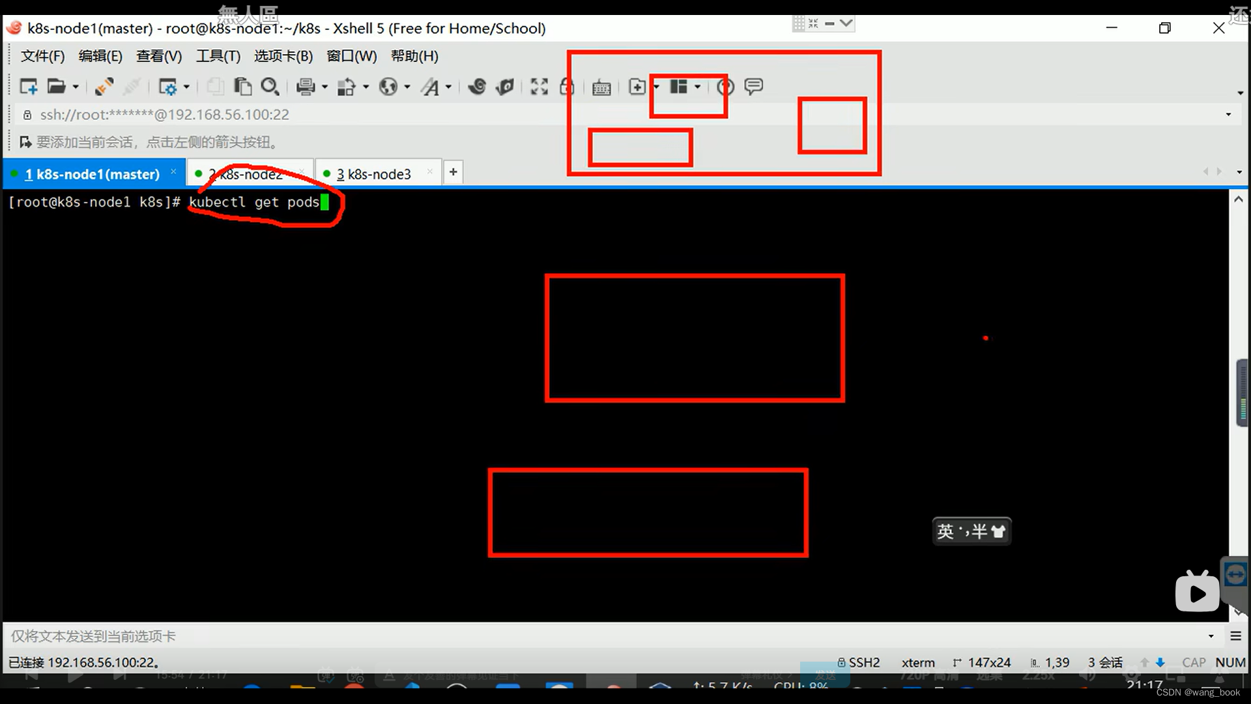Toggle IME 半 half-width mode
This screenshot has height=704, width=1251.
979,531
